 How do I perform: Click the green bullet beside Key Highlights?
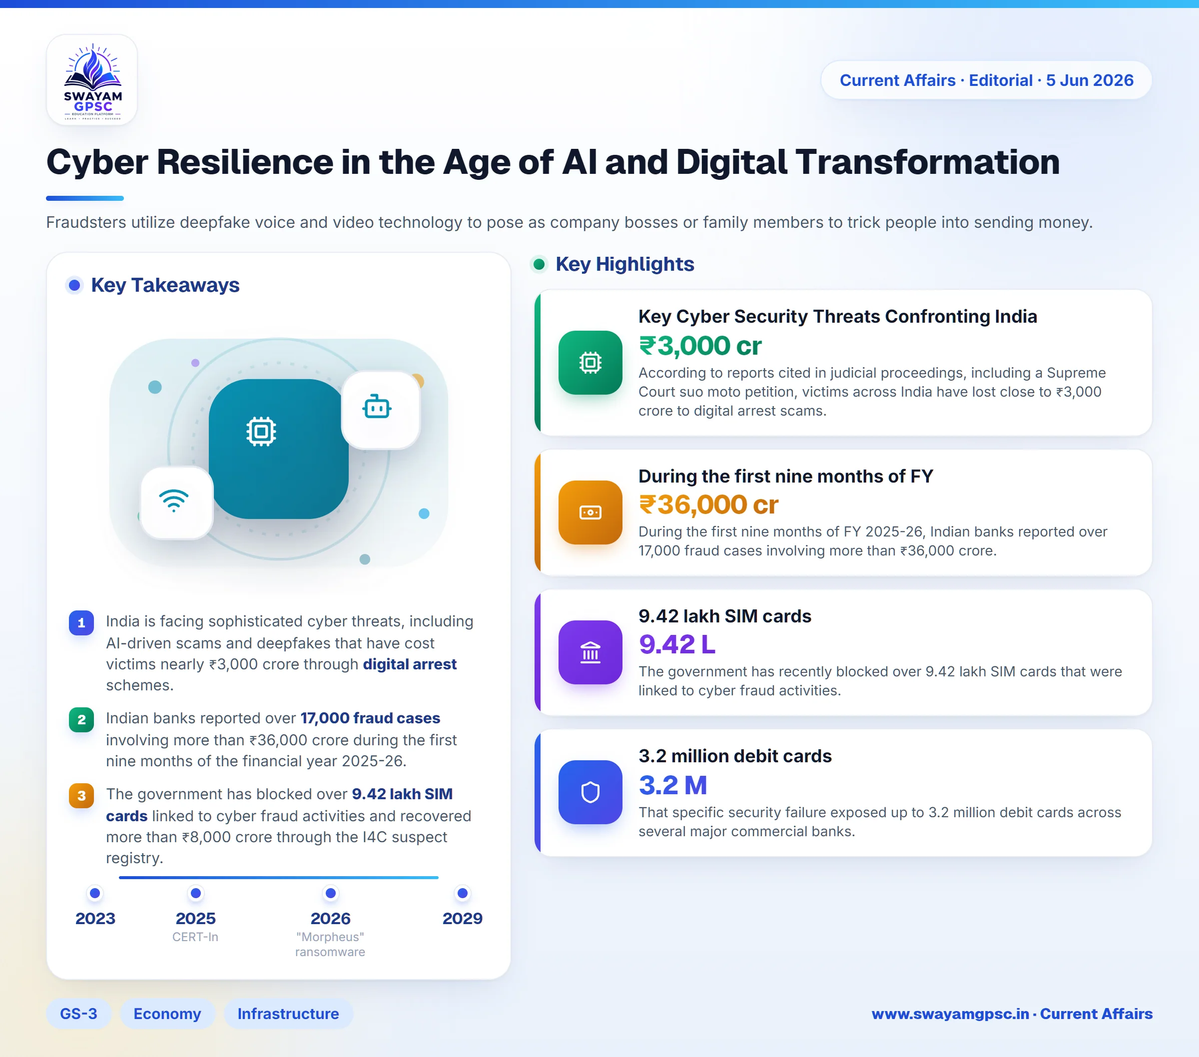coord(539,264)
